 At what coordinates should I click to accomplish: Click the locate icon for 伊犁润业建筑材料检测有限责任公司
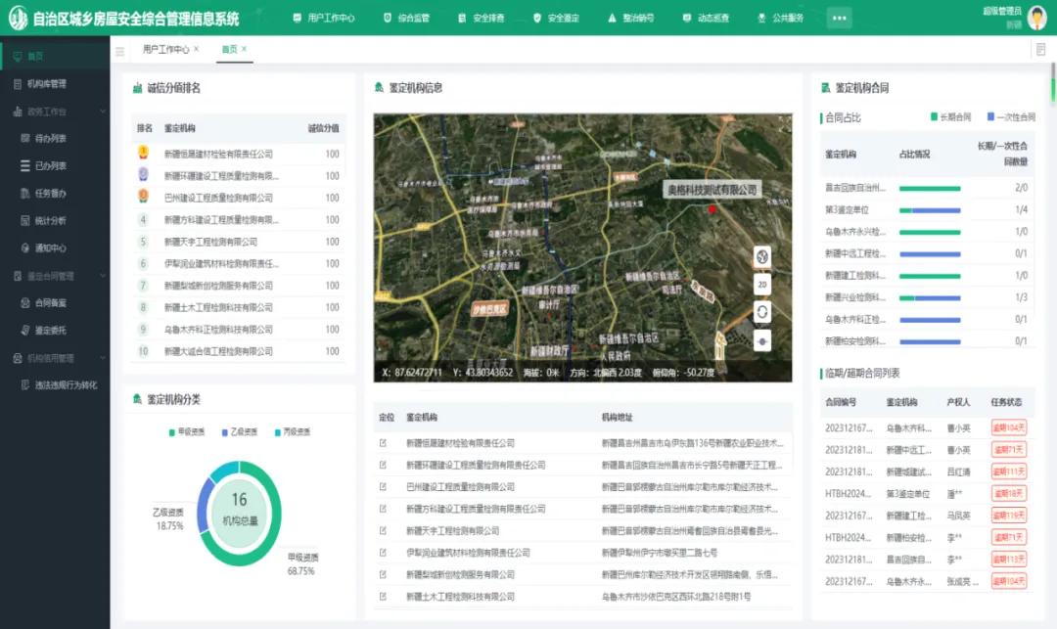[x=384, y=553]
